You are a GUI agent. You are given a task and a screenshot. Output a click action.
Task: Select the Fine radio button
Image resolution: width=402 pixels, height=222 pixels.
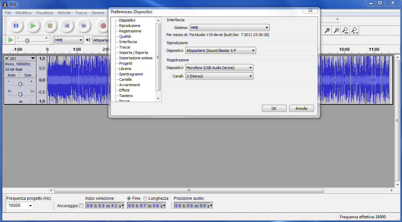pyautogui.click(x=129, y=198)
